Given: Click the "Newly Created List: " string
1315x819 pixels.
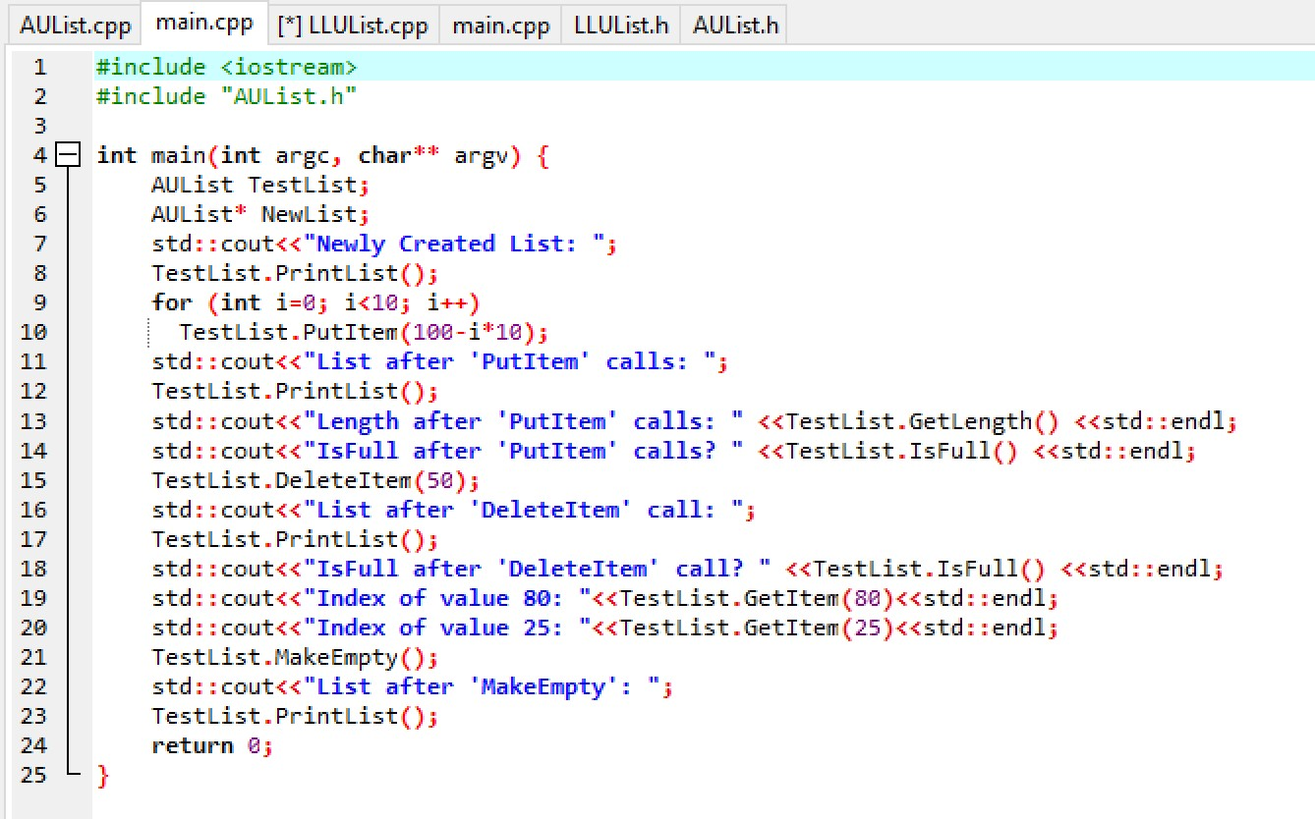Looking at the screenshot, I should coord(455,244).
